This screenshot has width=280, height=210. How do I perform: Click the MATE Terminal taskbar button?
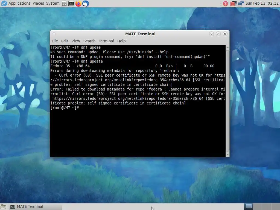click(x=36, y=207)
